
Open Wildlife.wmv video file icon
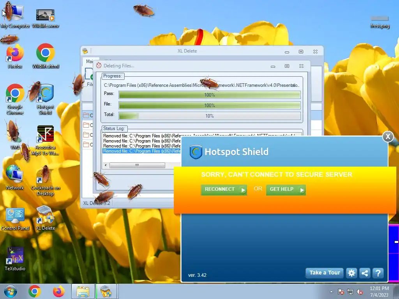point(45,18)
